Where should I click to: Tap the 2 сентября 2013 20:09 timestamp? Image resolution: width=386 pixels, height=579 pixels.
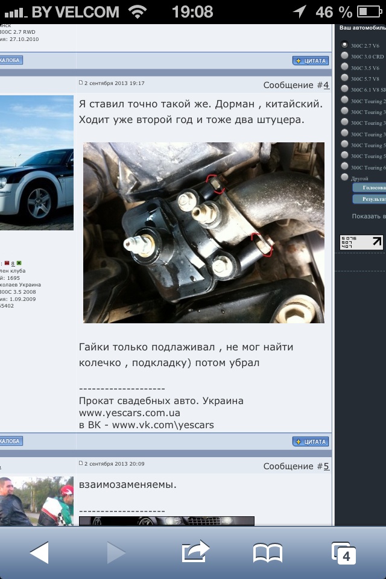point(115,464)
